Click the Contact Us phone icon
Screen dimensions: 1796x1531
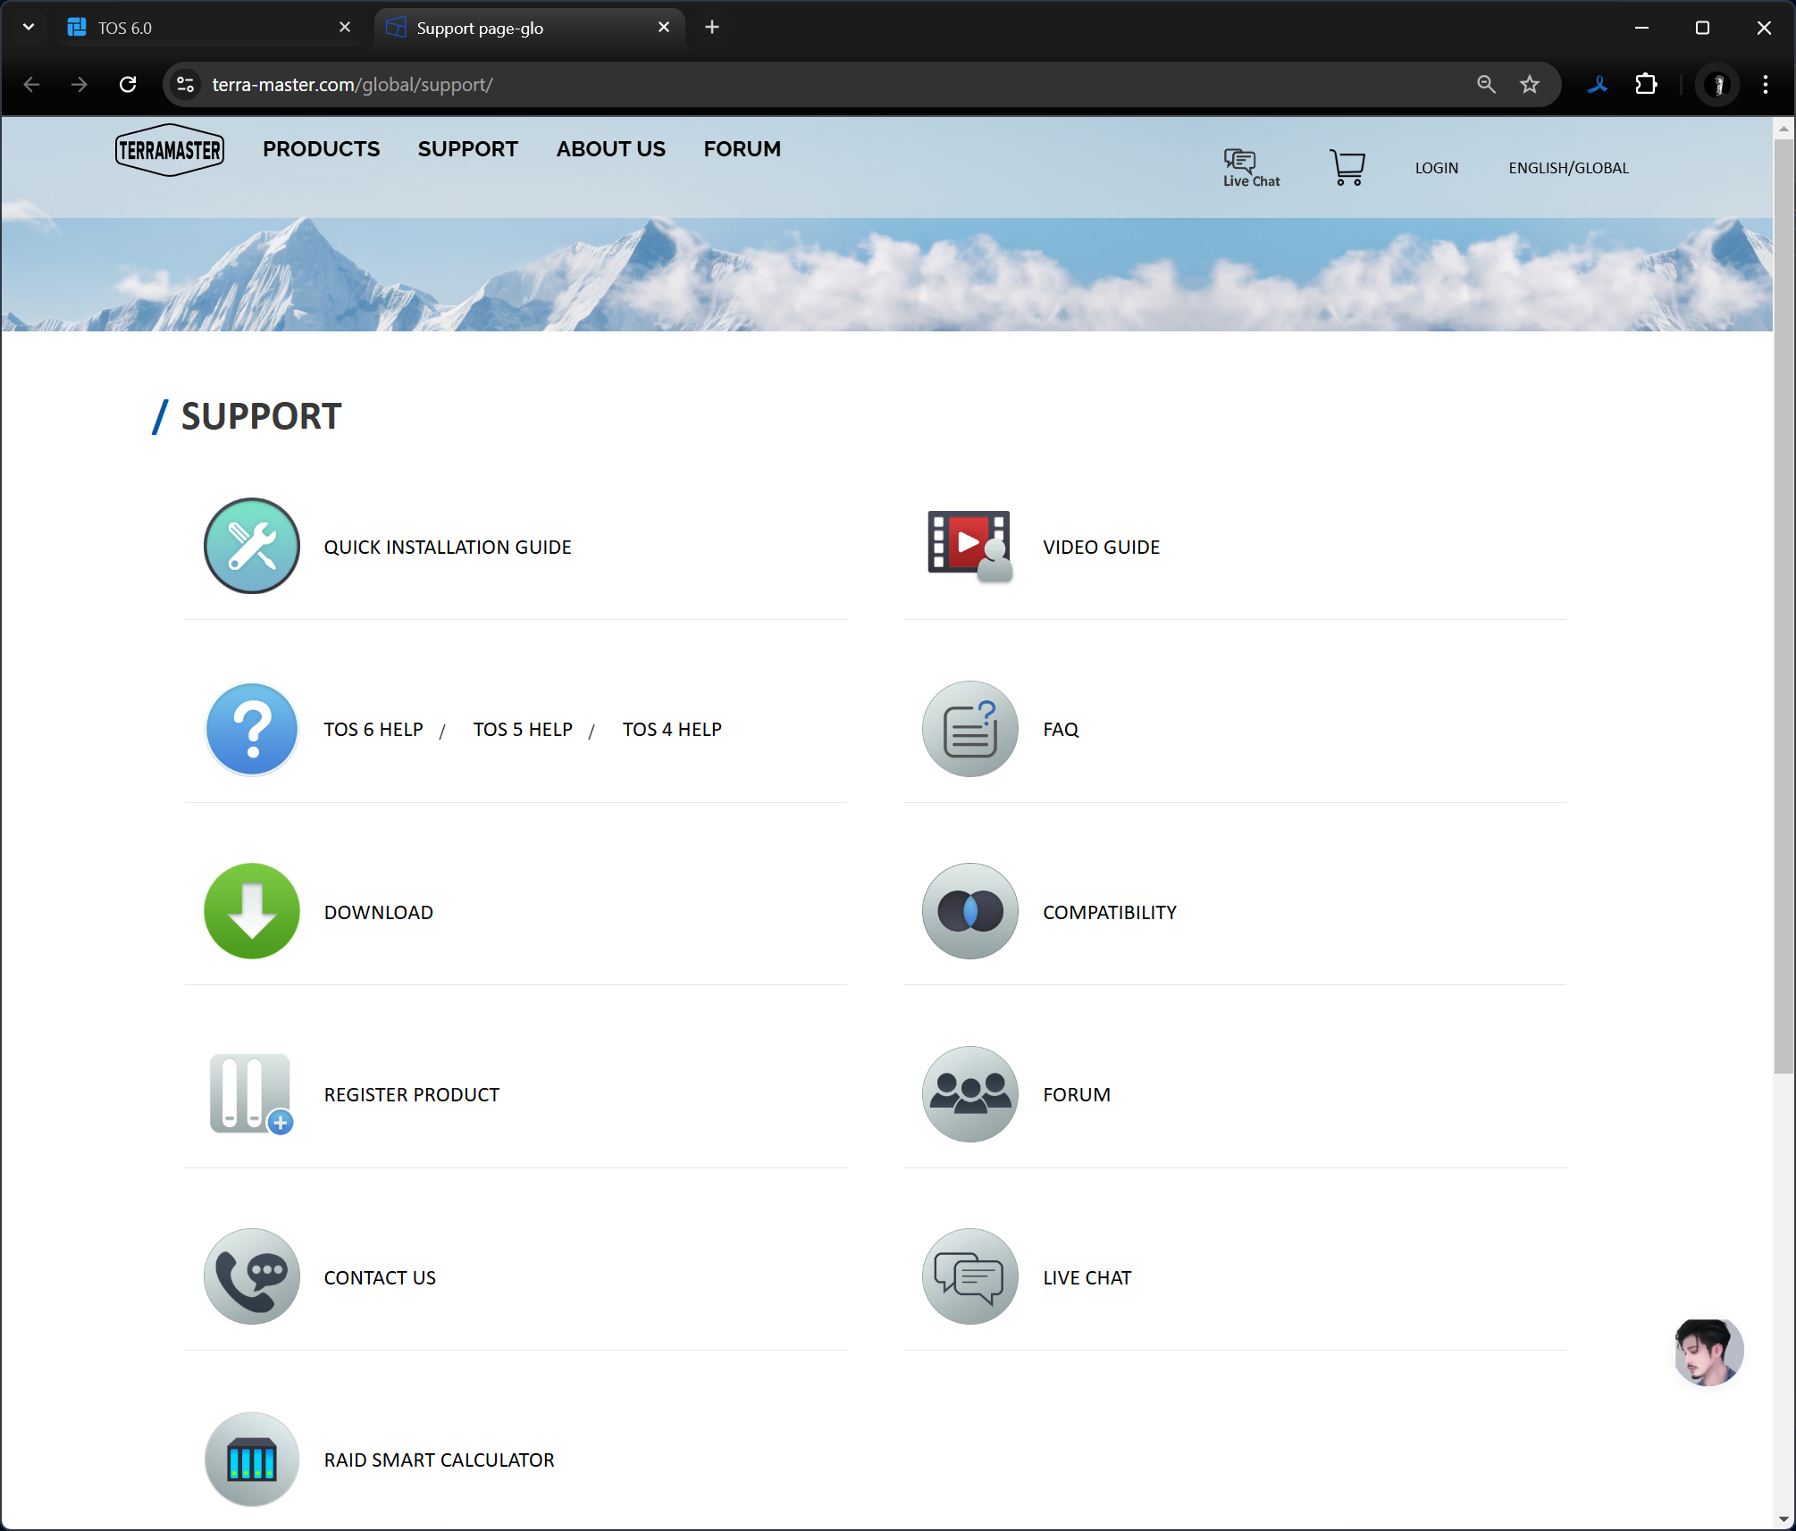point(251,1276)
